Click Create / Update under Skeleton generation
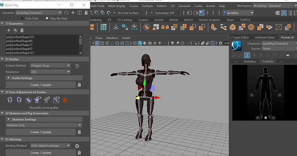 (x=41, y=132)
